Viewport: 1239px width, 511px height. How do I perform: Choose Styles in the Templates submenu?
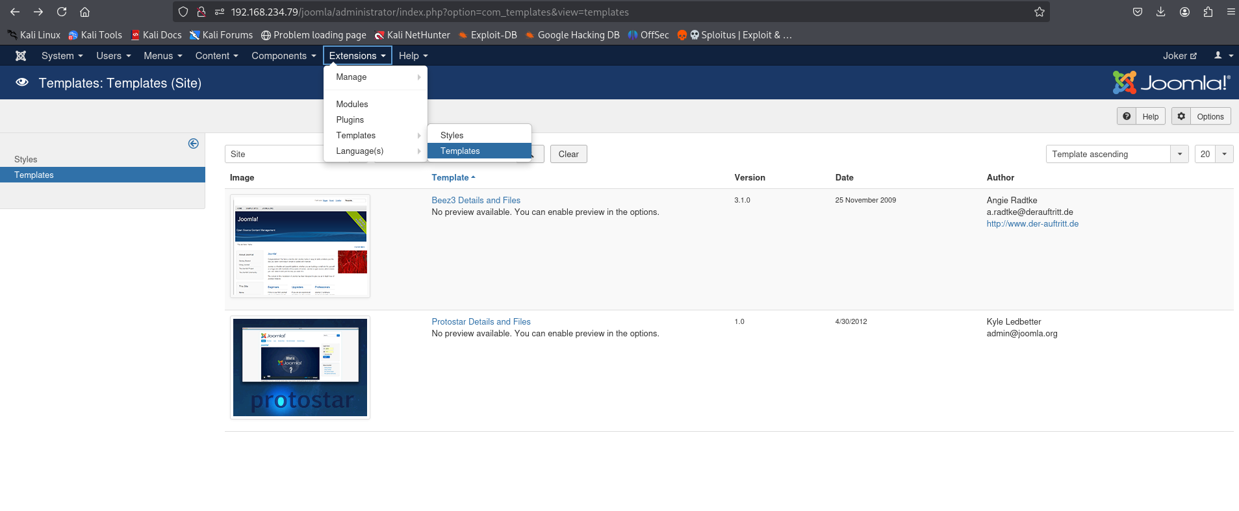(452, 135)
